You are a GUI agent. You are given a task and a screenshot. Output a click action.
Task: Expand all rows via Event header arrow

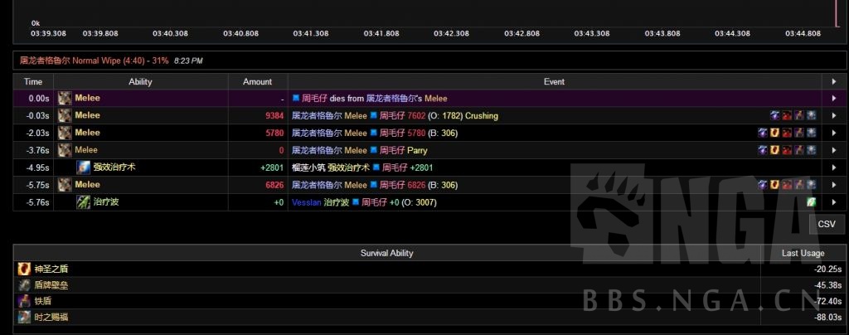tap(833, 81)
